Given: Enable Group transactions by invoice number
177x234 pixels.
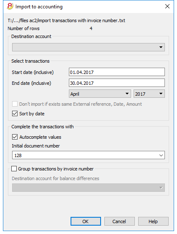Looking at the screenshot, I should (x=14, y=169).
